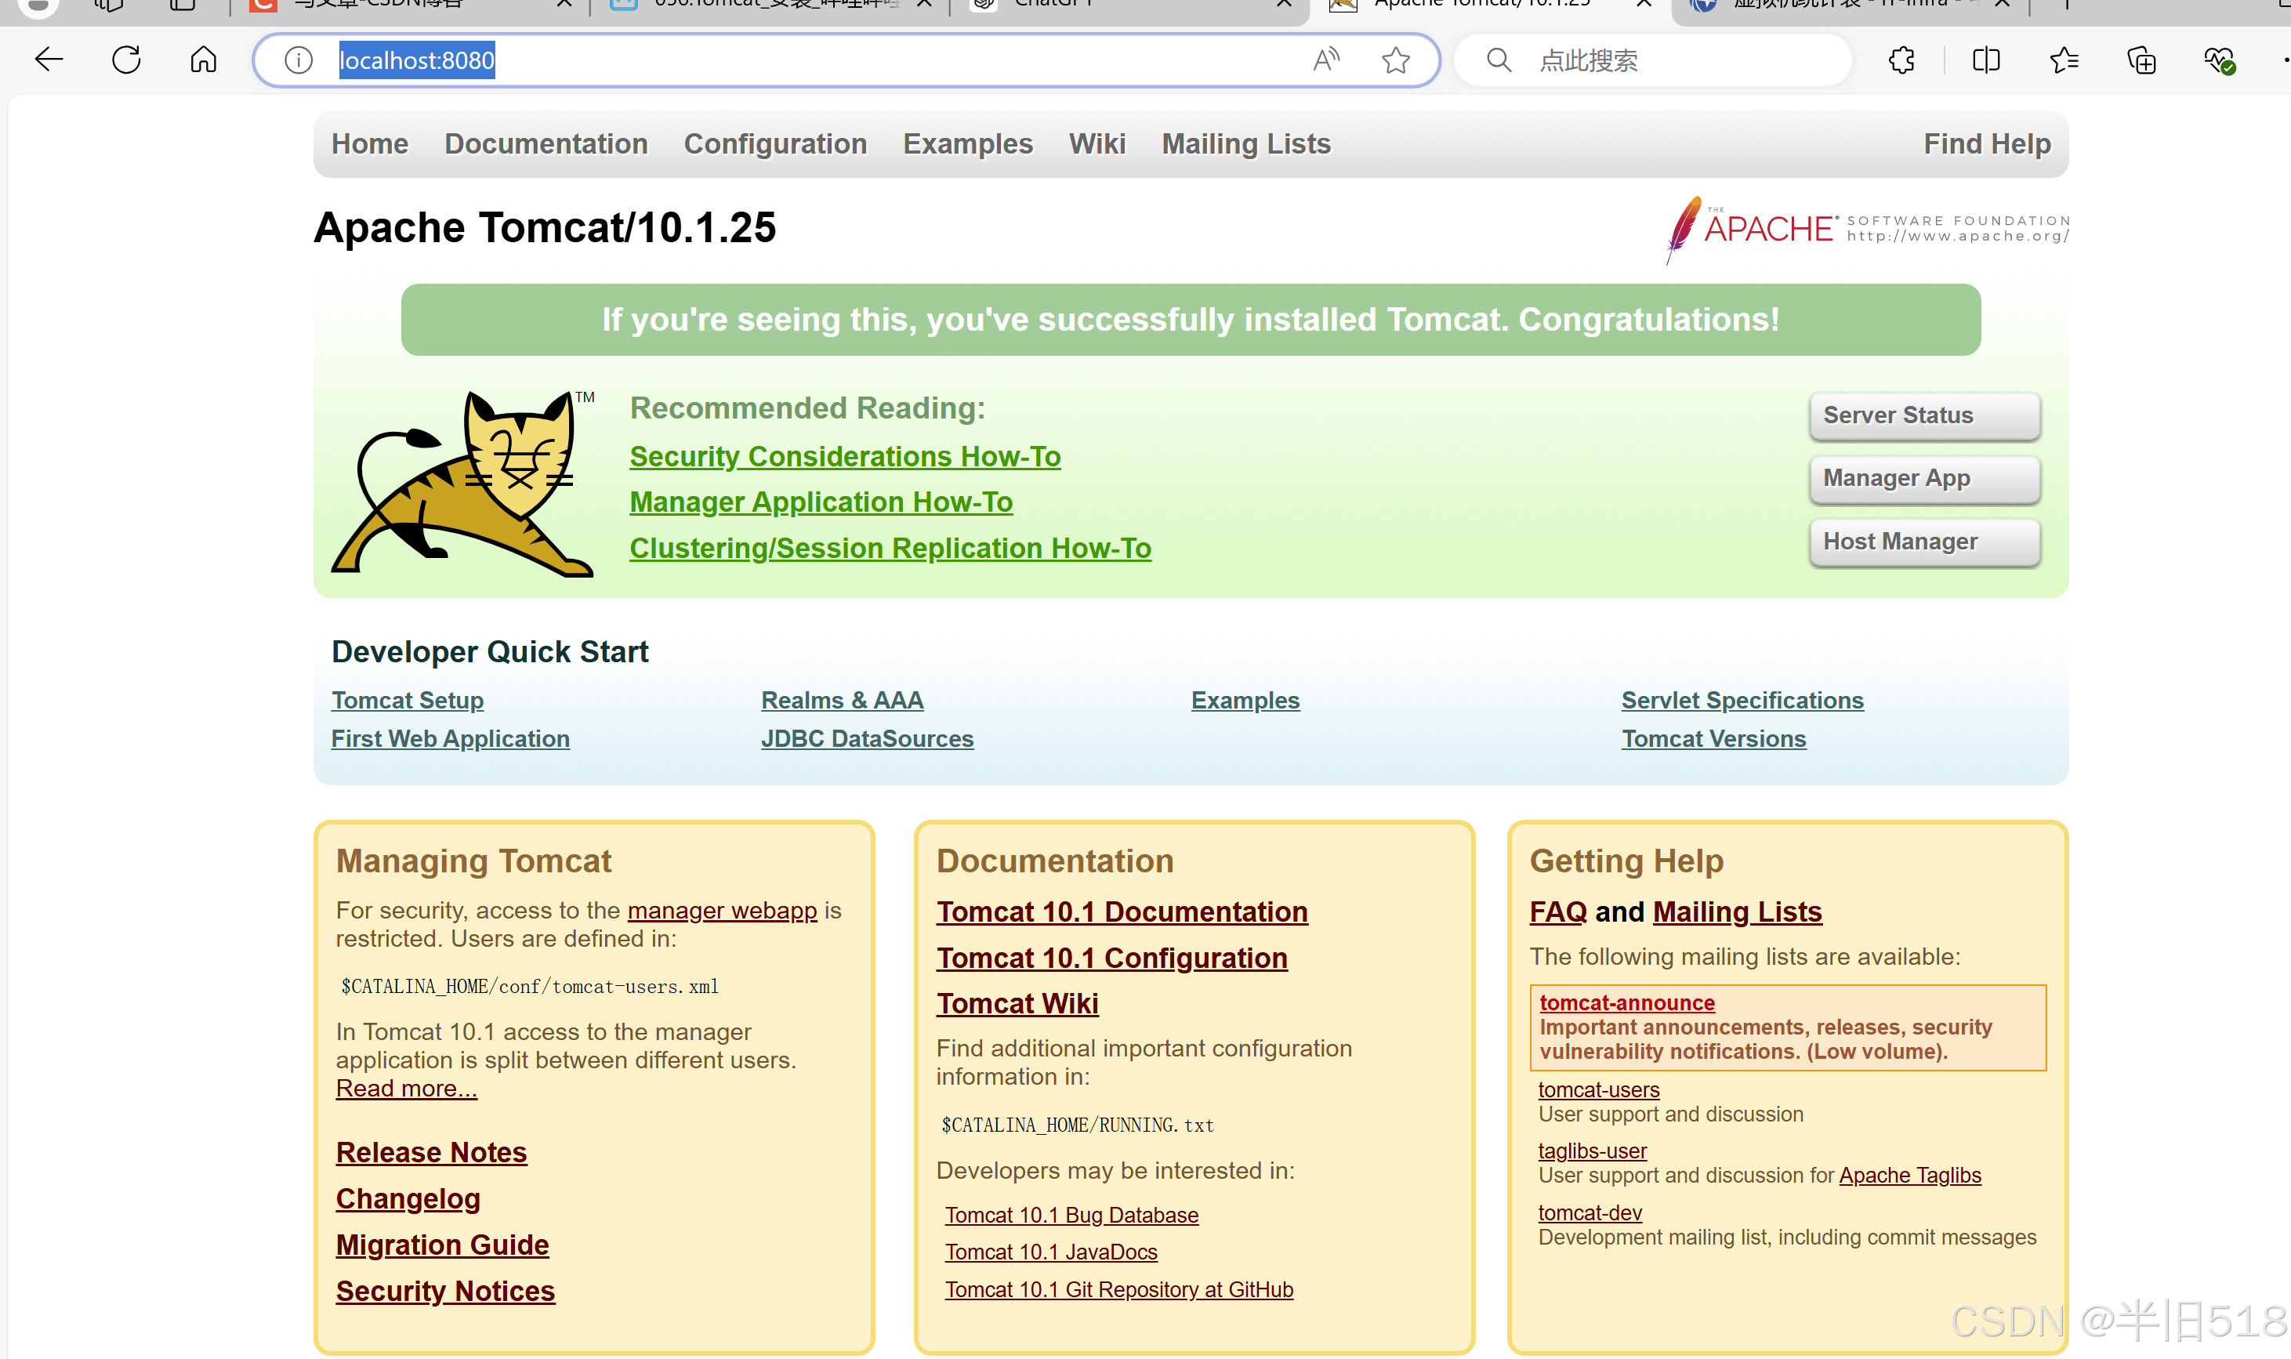This screenshot has width=2291, height=1359.
Task: Open the Tomcat Setup link
Action: point(408,701)
